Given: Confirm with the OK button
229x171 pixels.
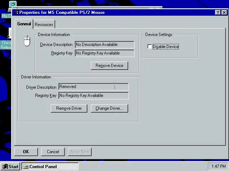Looking at the screenshot, I should [26, 152].
